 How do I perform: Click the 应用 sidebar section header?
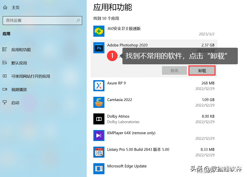(6, 34)
